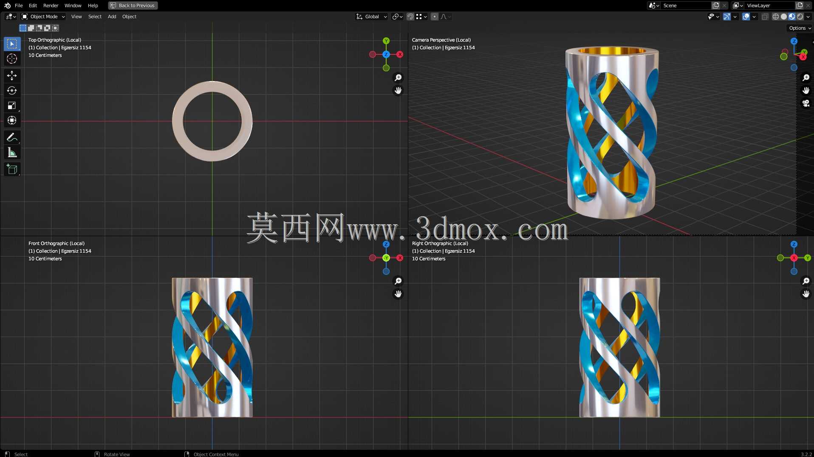Pick the Transform tool in toolbar
The height and width of the screenshot is (457, 814).
tap(12, 120)
